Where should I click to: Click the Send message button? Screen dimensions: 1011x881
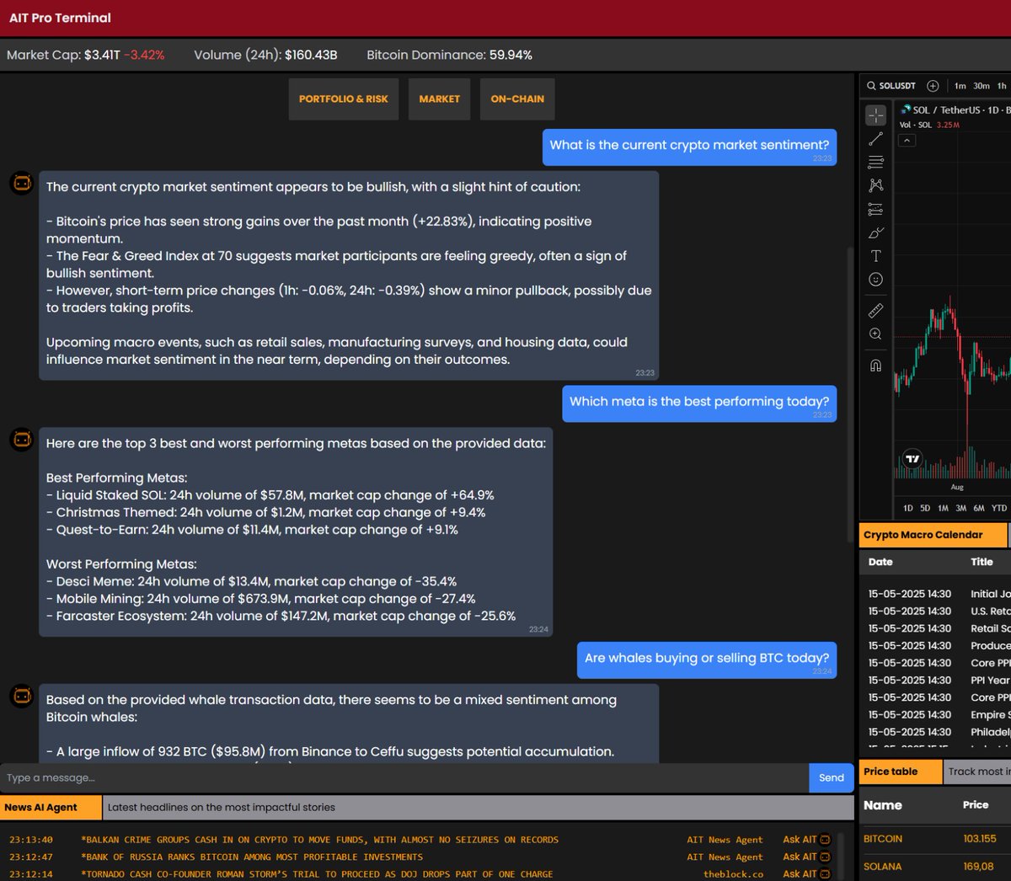pos(832,777)
